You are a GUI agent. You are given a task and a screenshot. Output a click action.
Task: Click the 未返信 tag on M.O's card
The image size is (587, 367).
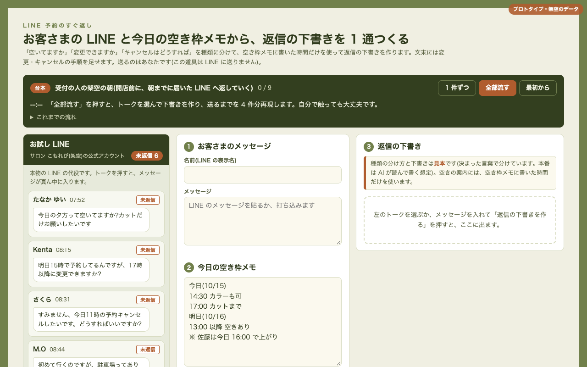tap(148, 350)
